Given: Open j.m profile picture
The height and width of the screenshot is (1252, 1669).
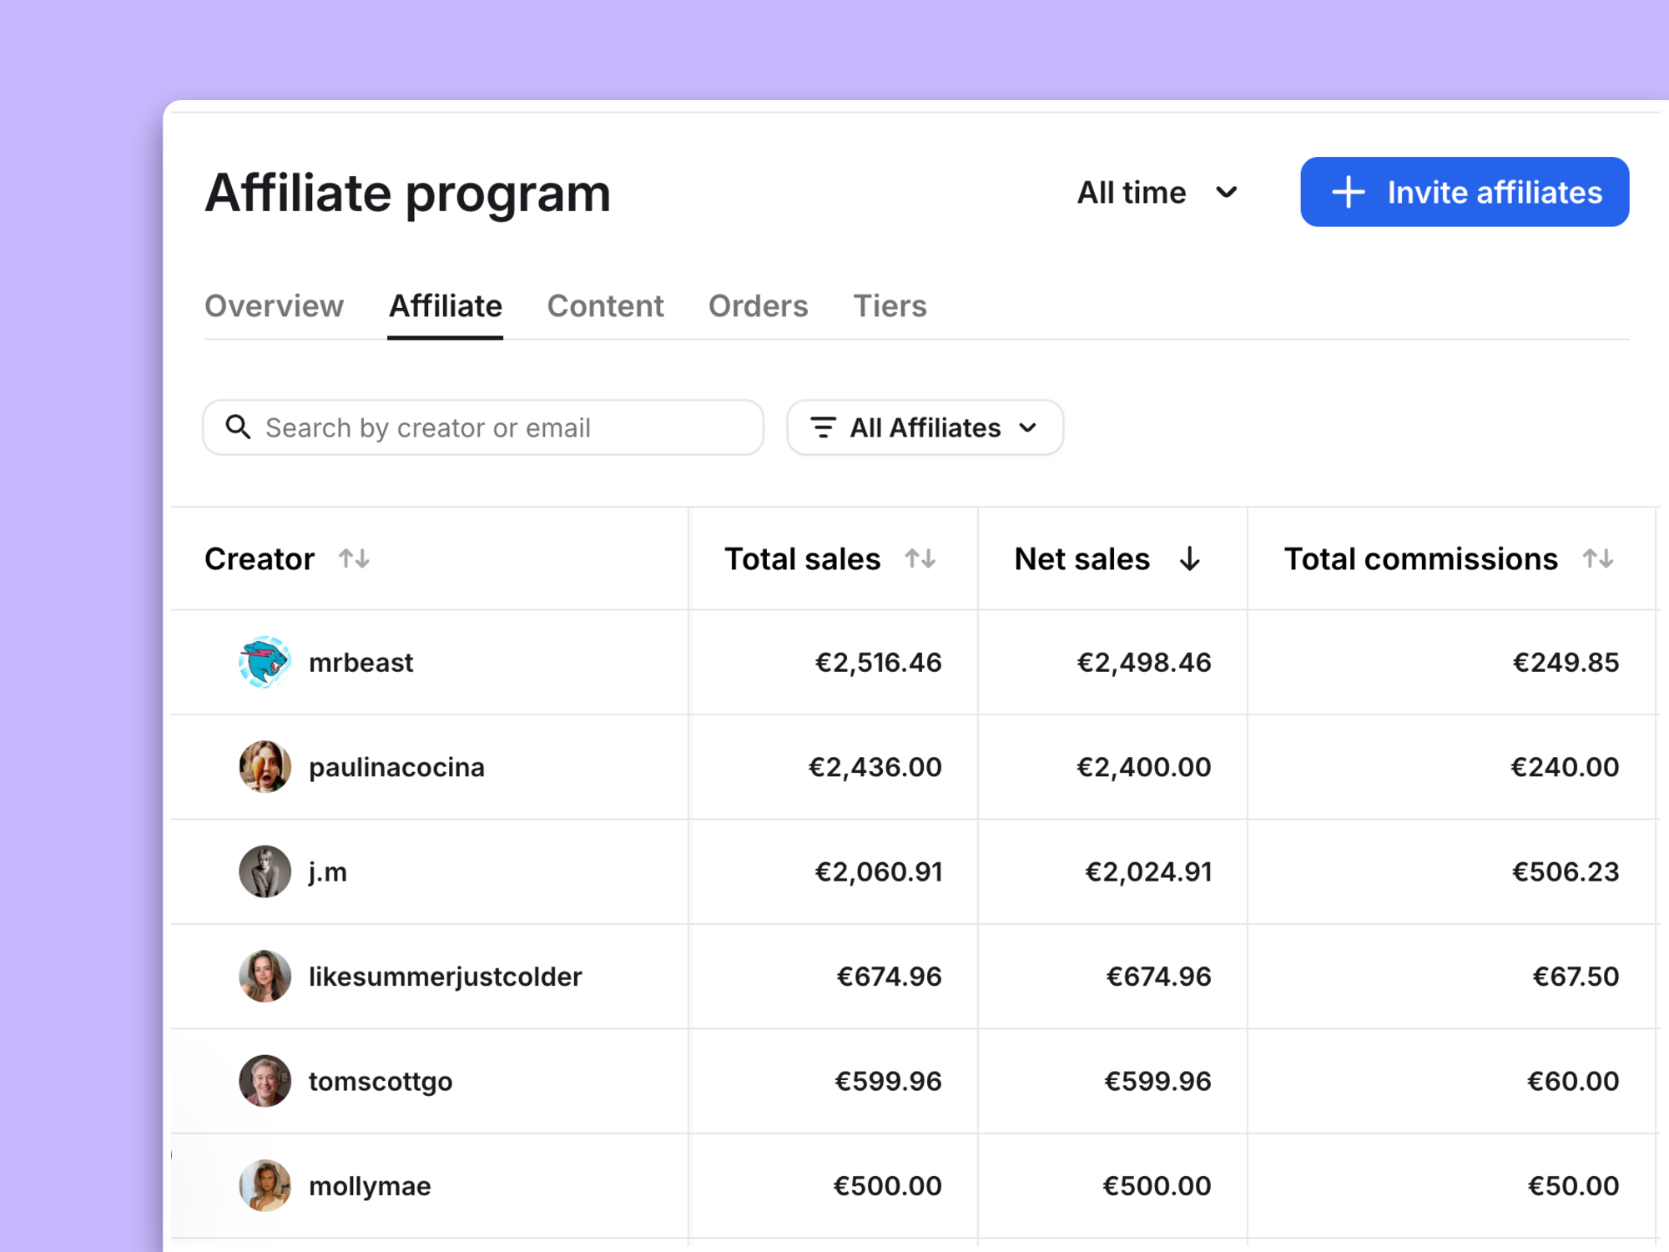Looking at the screenshot, I should [x=265, y=871].
